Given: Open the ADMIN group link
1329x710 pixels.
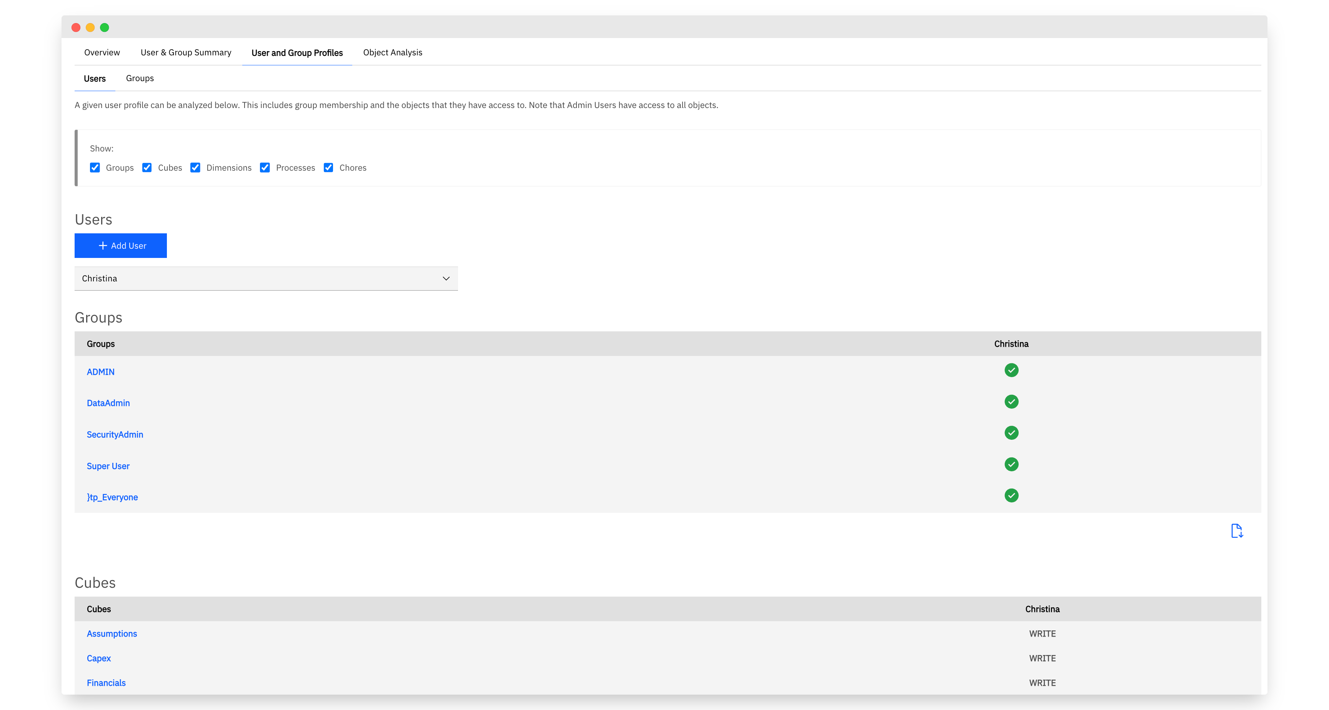Looking at the screenshot, I should pos(101,372).
